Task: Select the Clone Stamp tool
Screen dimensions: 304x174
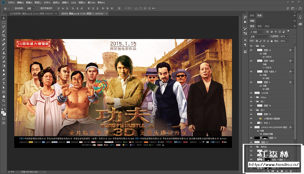Action: (x=4, y=53)
